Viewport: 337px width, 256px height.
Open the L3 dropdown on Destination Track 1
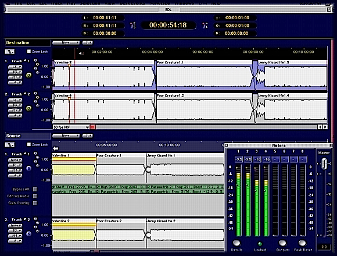[15, 67]
